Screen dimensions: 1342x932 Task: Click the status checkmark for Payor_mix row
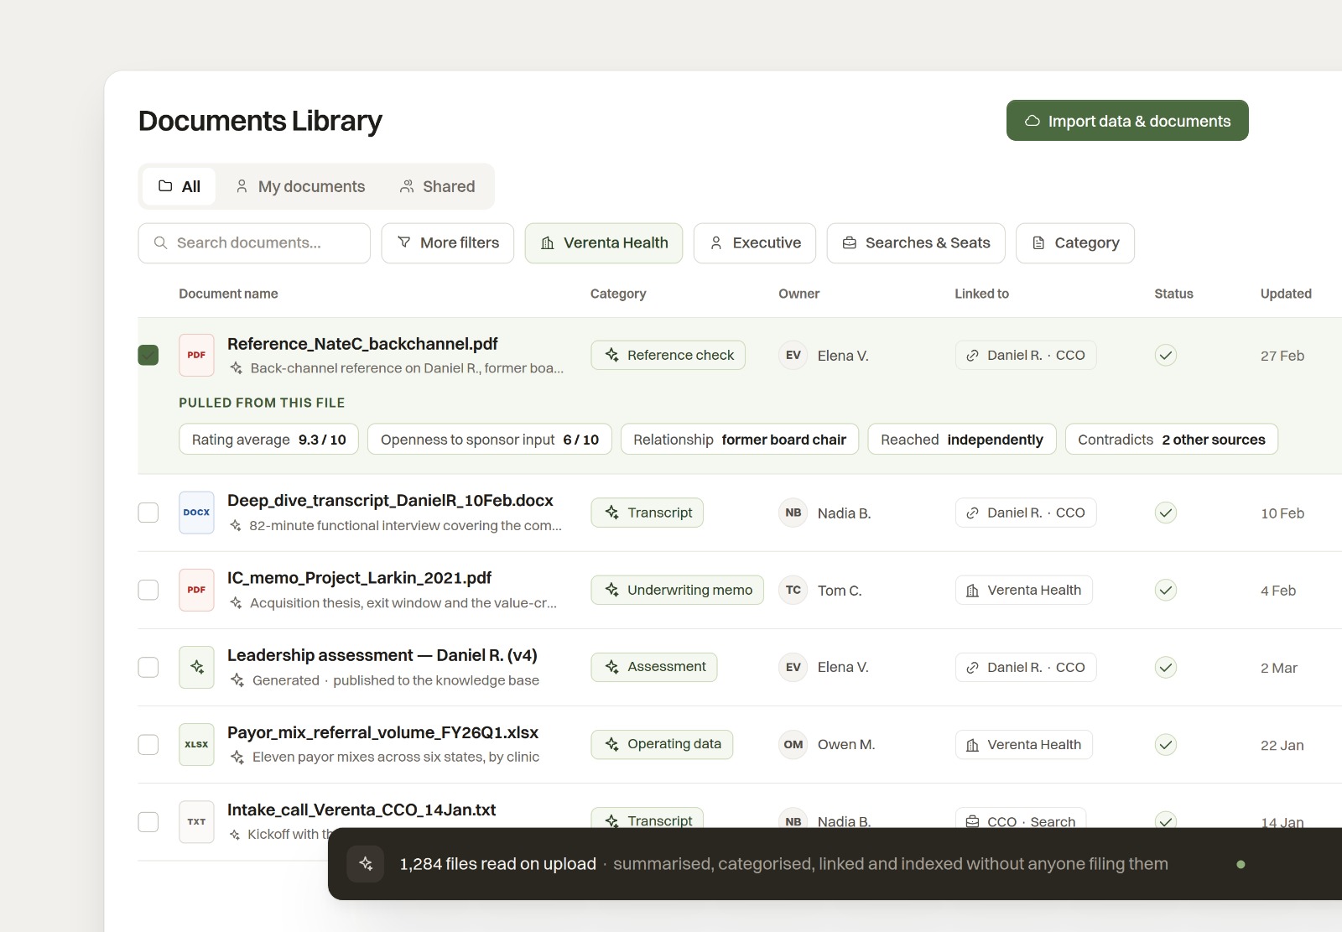click(x=1165, y=744)
